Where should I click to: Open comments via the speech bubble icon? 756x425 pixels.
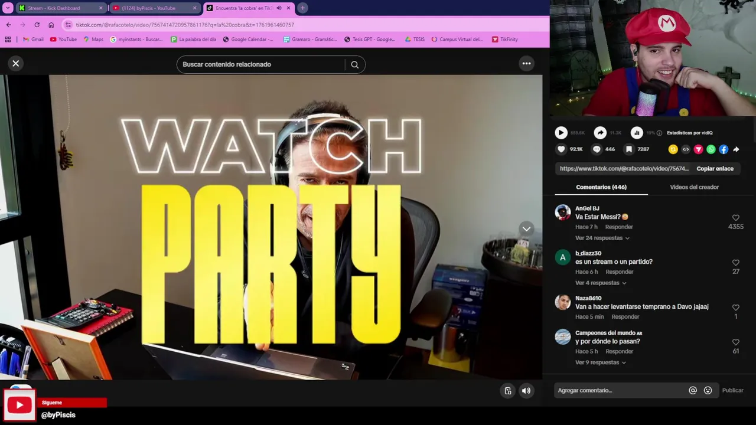tap(597, 149)
